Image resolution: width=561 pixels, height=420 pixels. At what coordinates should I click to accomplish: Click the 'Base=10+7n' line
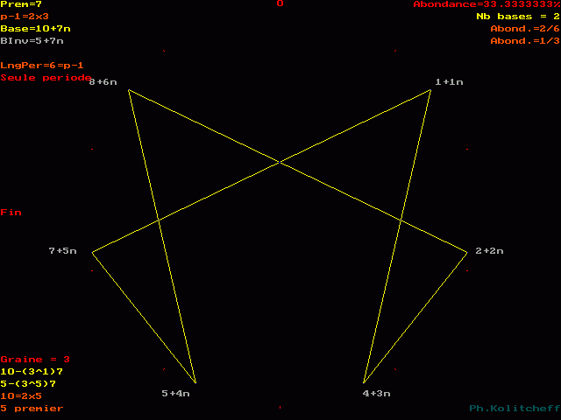tap(35, 29)
